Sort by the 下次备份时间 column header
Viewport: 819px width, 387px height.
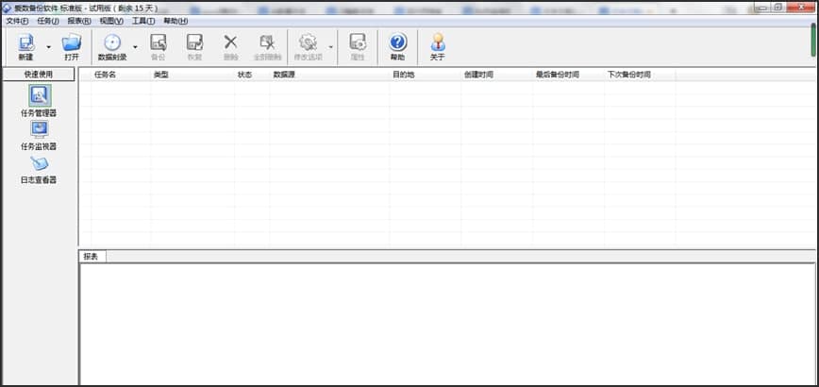click(x=640, y=75)
